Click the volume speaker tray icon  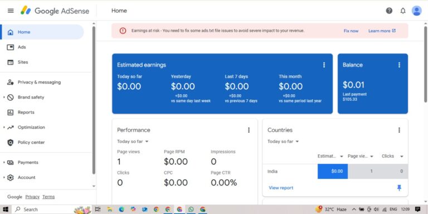(x=376, y=210)
